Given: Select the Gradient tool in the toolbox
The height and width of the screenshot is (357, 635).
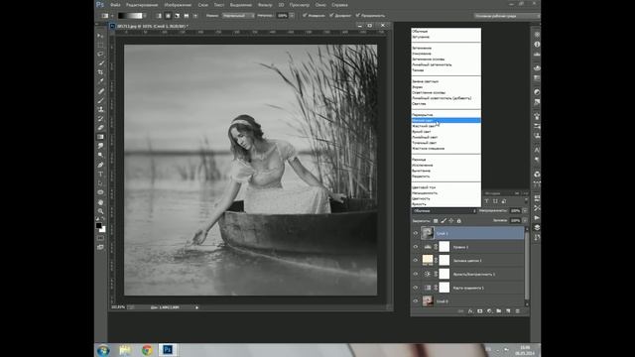Looking at the screenshot, I should point(100,137).
